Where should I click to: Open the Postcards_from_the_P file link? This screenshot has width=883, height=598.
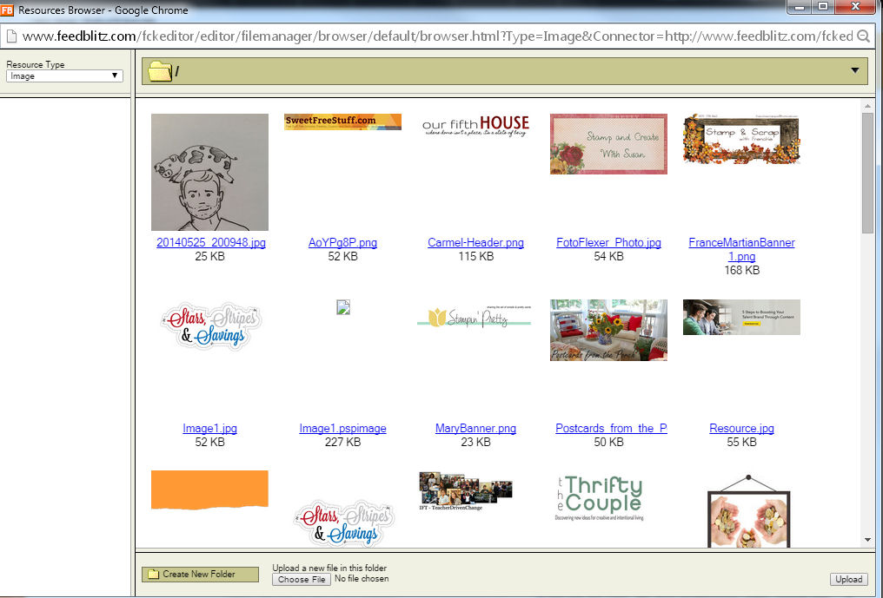click(x=611, y=428)
